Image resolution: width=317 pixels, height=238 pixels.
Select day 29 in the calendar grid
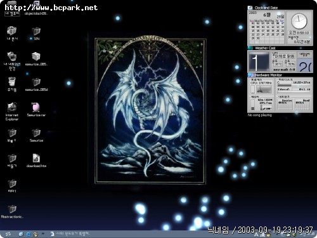tap(253, 38)
